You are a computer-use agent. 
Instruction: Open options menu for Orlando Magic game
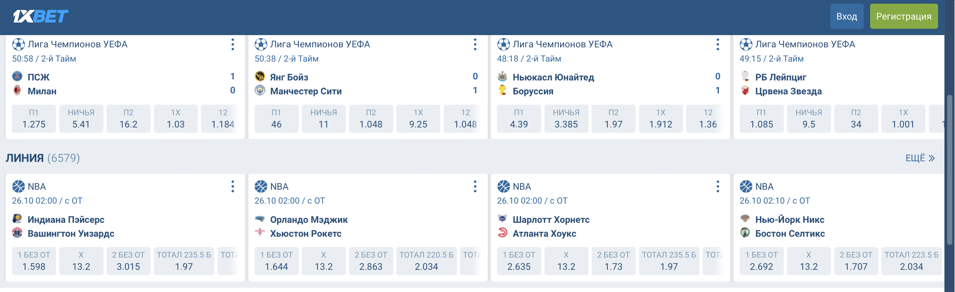(475, 186)
